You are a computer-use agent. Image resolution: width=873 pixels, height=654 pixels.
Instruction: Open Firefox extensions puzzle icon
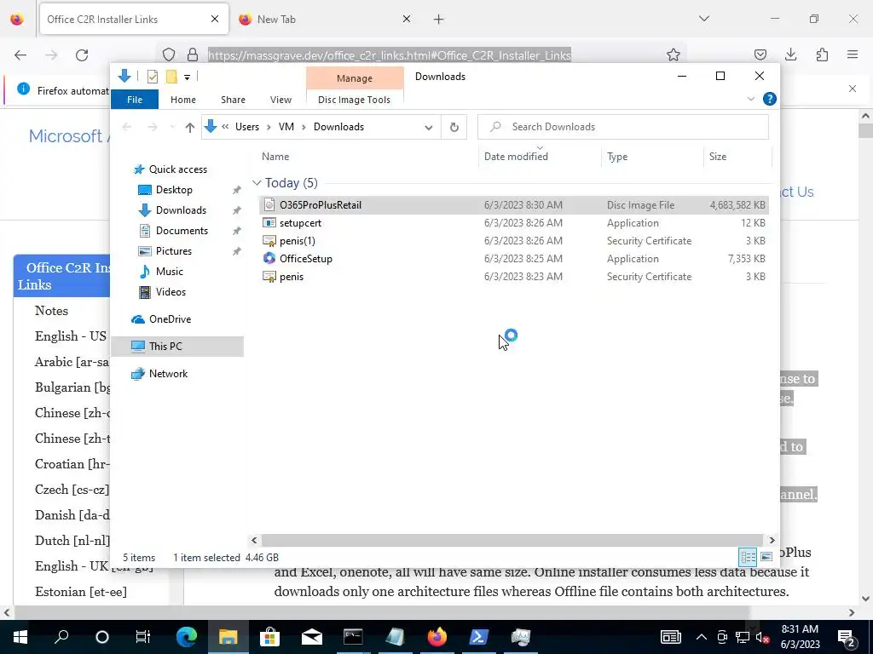[x=822, y=54]
